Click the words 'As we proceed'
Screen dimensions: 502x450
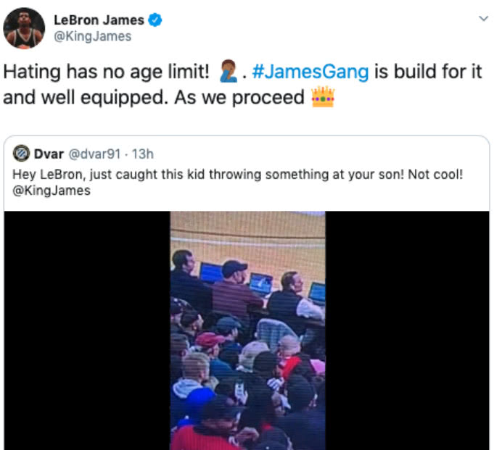(x=239, y=98)
